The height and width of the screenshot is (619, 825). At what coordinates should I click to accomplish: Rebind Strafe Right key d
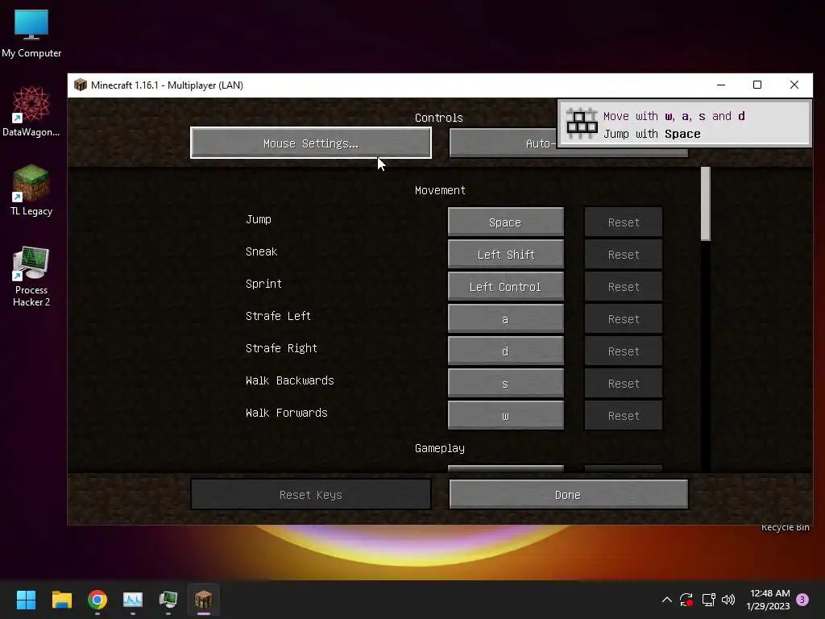[x=506, y=351]
